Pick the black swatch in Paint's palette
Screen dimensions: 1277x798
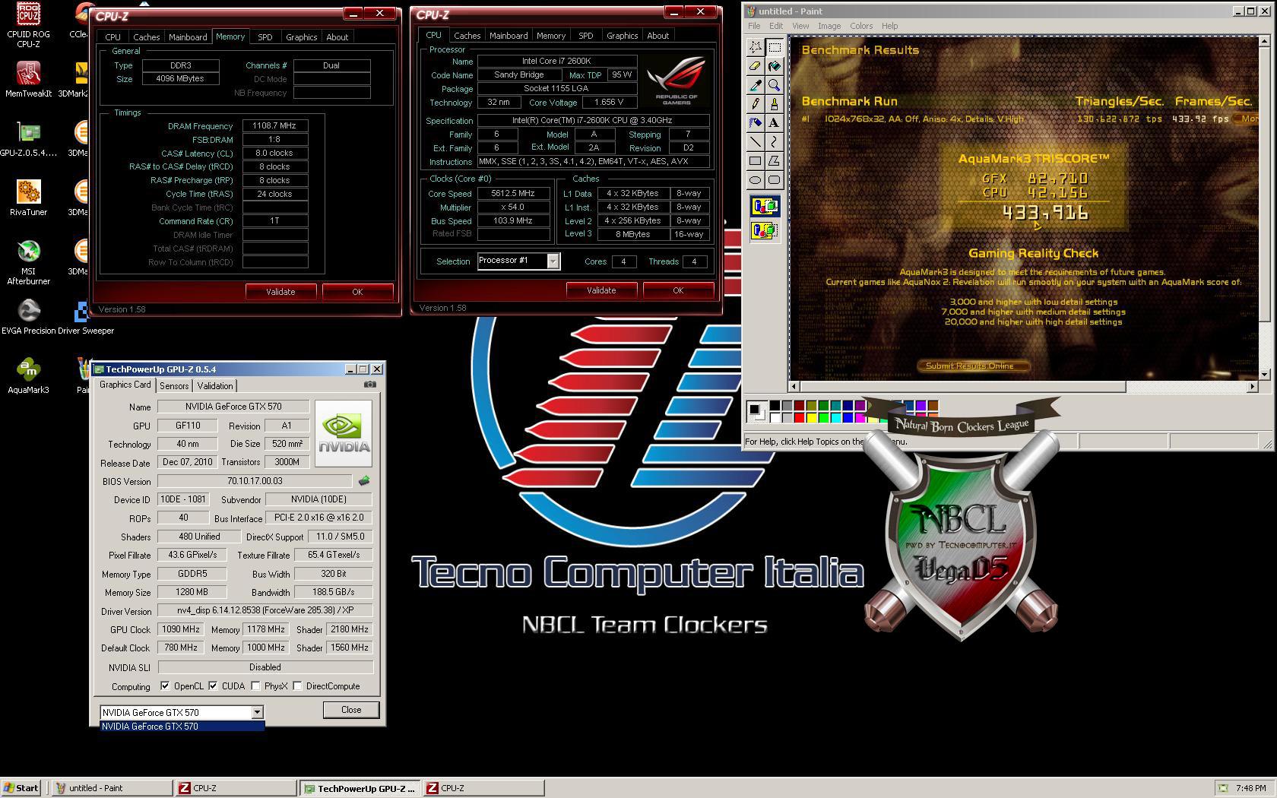(x=775, y=406)
